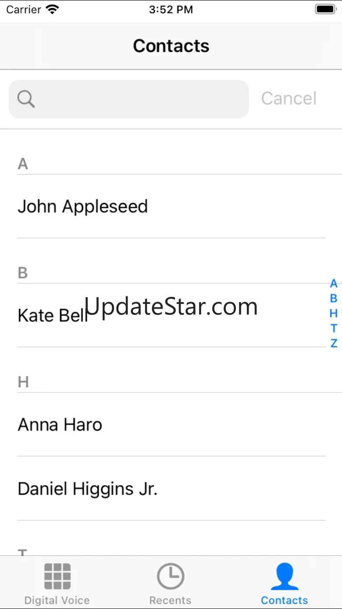
Task: Tap the battery status icon
Action: coord(325,9)
